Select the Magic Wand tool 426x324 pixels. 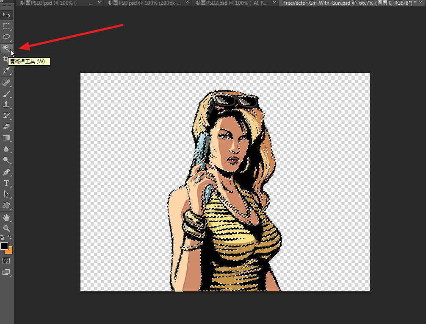click(x=6, y=48)
